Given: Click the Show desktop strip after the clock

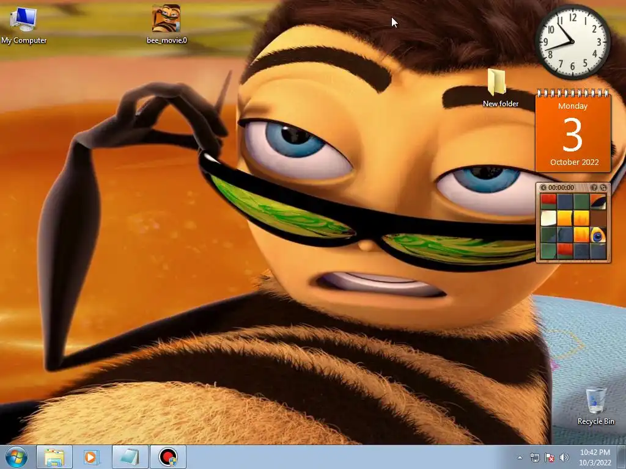Looking at the screenshot, I should 622,457.
